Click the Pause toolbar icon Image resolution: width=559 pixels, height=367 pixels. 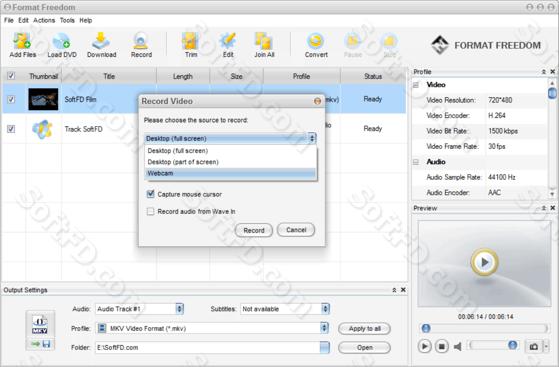click(x=353, y=45)
